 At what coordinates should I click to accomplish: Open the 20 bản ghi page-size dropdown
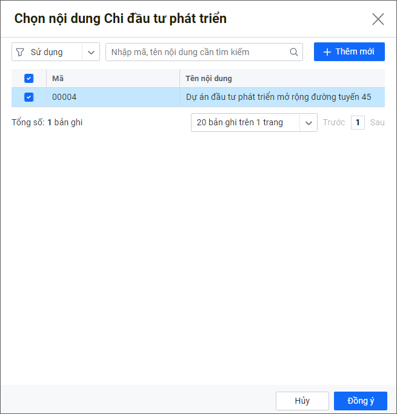(x=308, y=122)
